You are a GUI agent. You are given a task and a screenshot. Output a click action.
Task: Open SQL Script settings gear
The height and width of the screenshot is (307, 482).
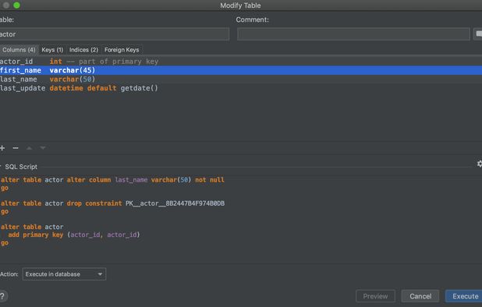pos(479,164)
